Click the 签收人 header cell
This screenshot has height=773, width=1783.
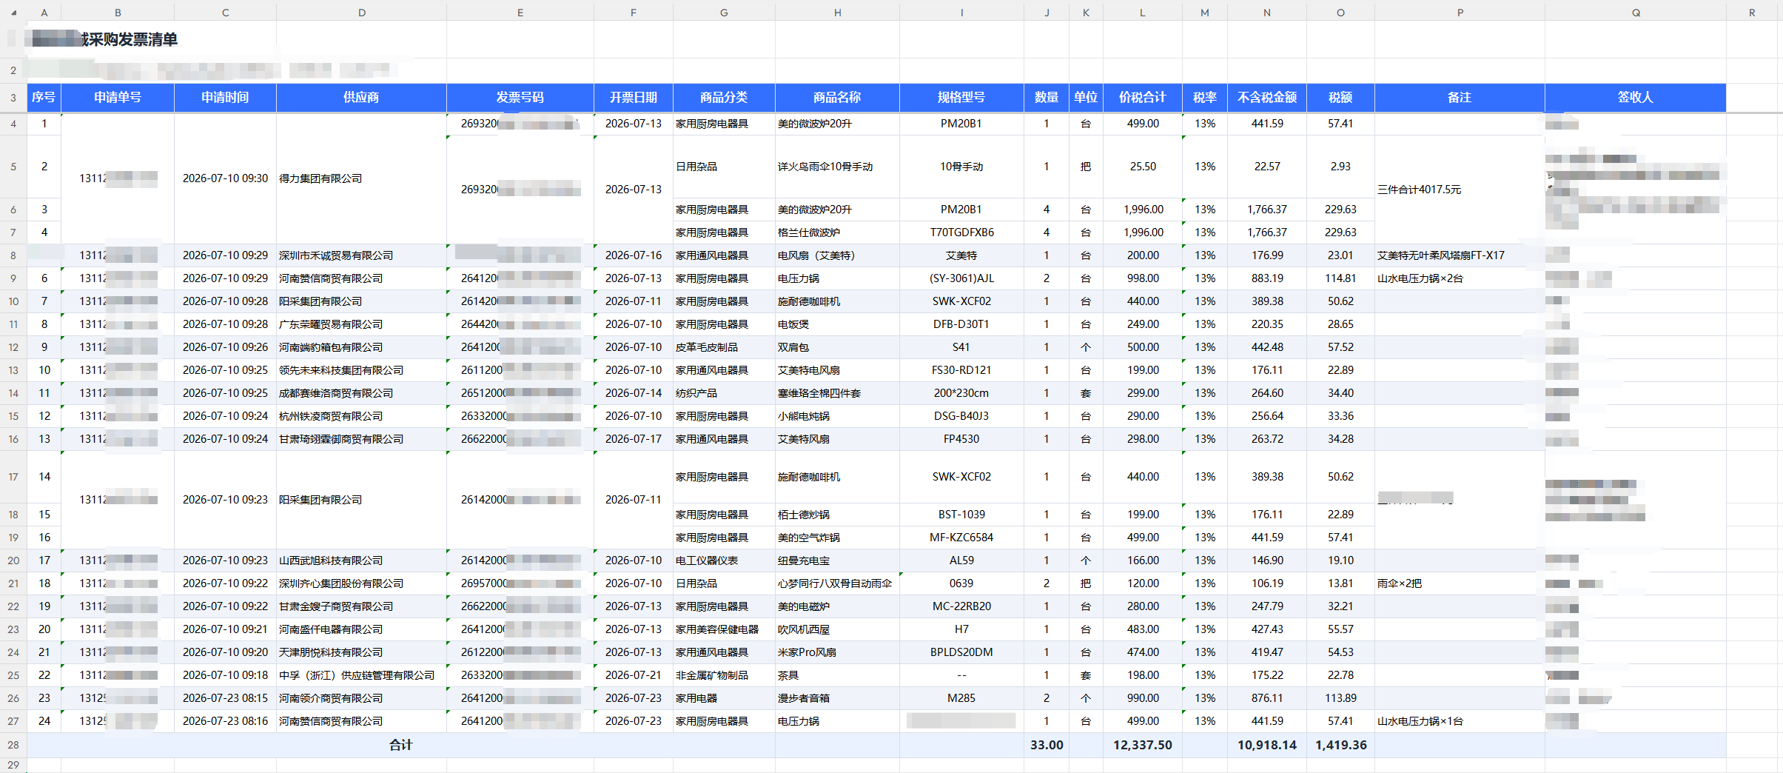point(1636,97)
